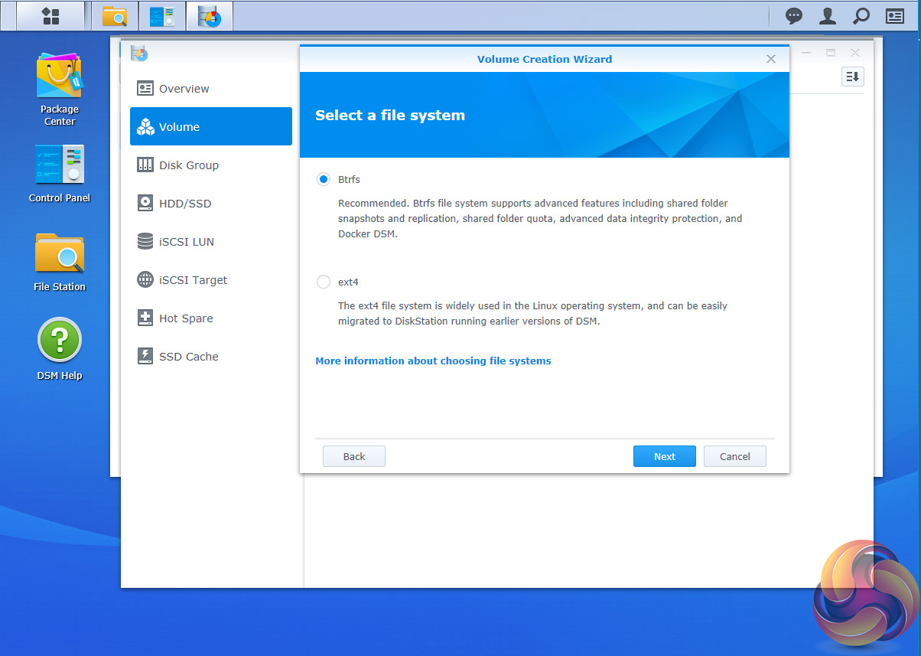Select the Btrfs file system option
921x656 pixels.
tap(324, 179)
